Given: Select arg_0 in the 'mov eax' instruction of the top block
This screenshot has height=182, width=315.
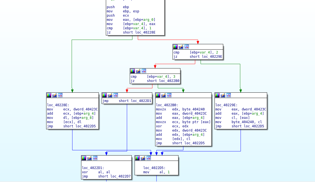Looking at the screenshot, I should tap(149, 20).
